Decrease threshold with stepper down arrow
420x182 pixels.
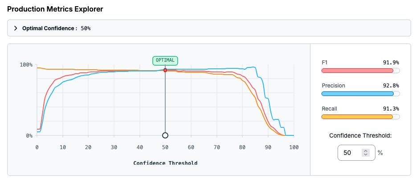(x=366, y=155)
